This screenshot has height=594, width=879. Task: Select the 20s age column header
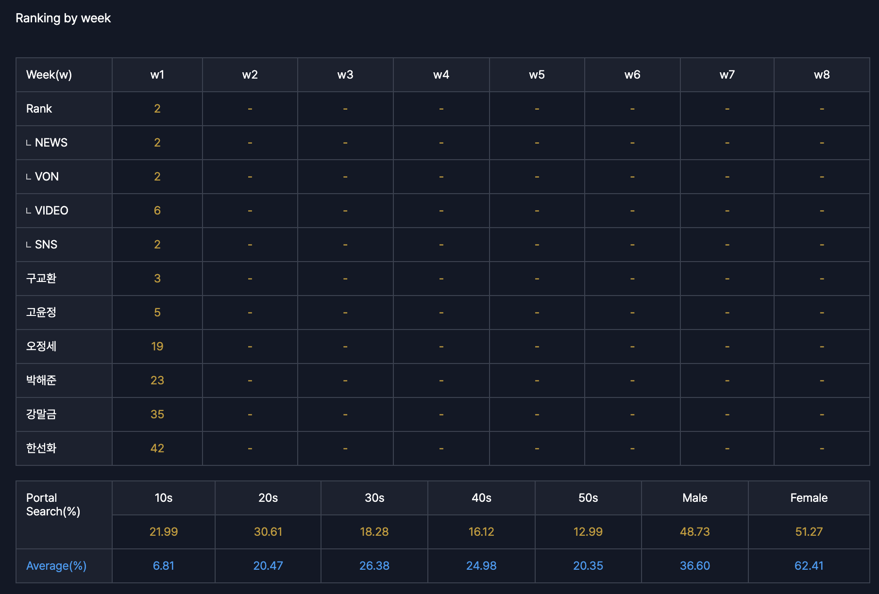[x=268, y=498]
